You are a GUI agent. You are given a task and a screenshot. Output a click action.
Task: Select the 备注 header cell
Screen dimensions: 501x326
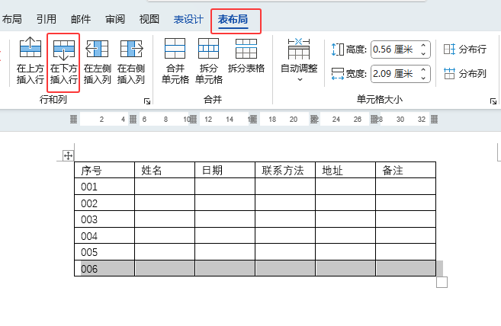pyautogui.click(x=406, y=170)
